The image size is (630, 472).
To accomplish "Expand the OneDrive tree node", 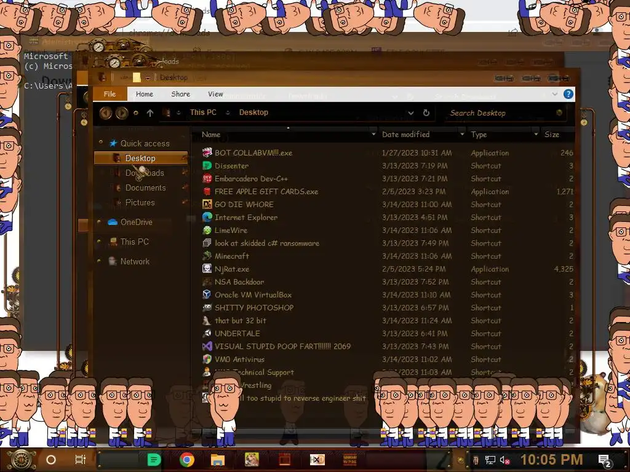I will click(99, 221).
